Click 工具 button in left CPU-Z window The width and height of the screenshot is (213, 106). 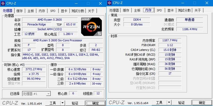tap(53, 103)
